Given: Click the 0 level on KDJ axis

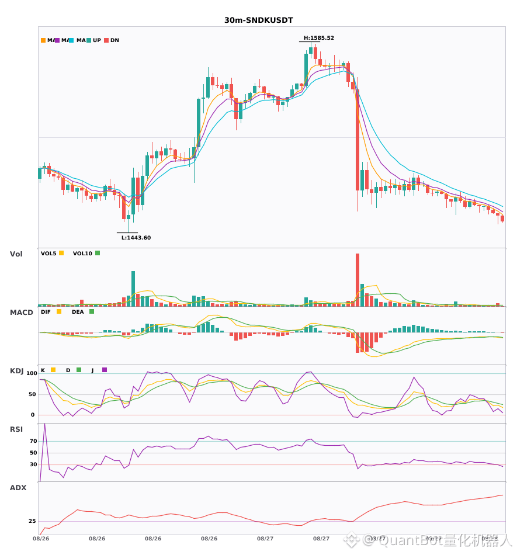Looking at the screenshot, I should (x=33, y=415).
